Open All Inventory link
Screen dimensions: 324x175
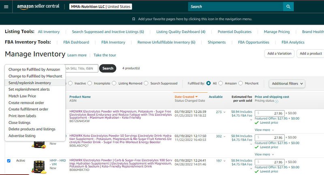(49, 32)
